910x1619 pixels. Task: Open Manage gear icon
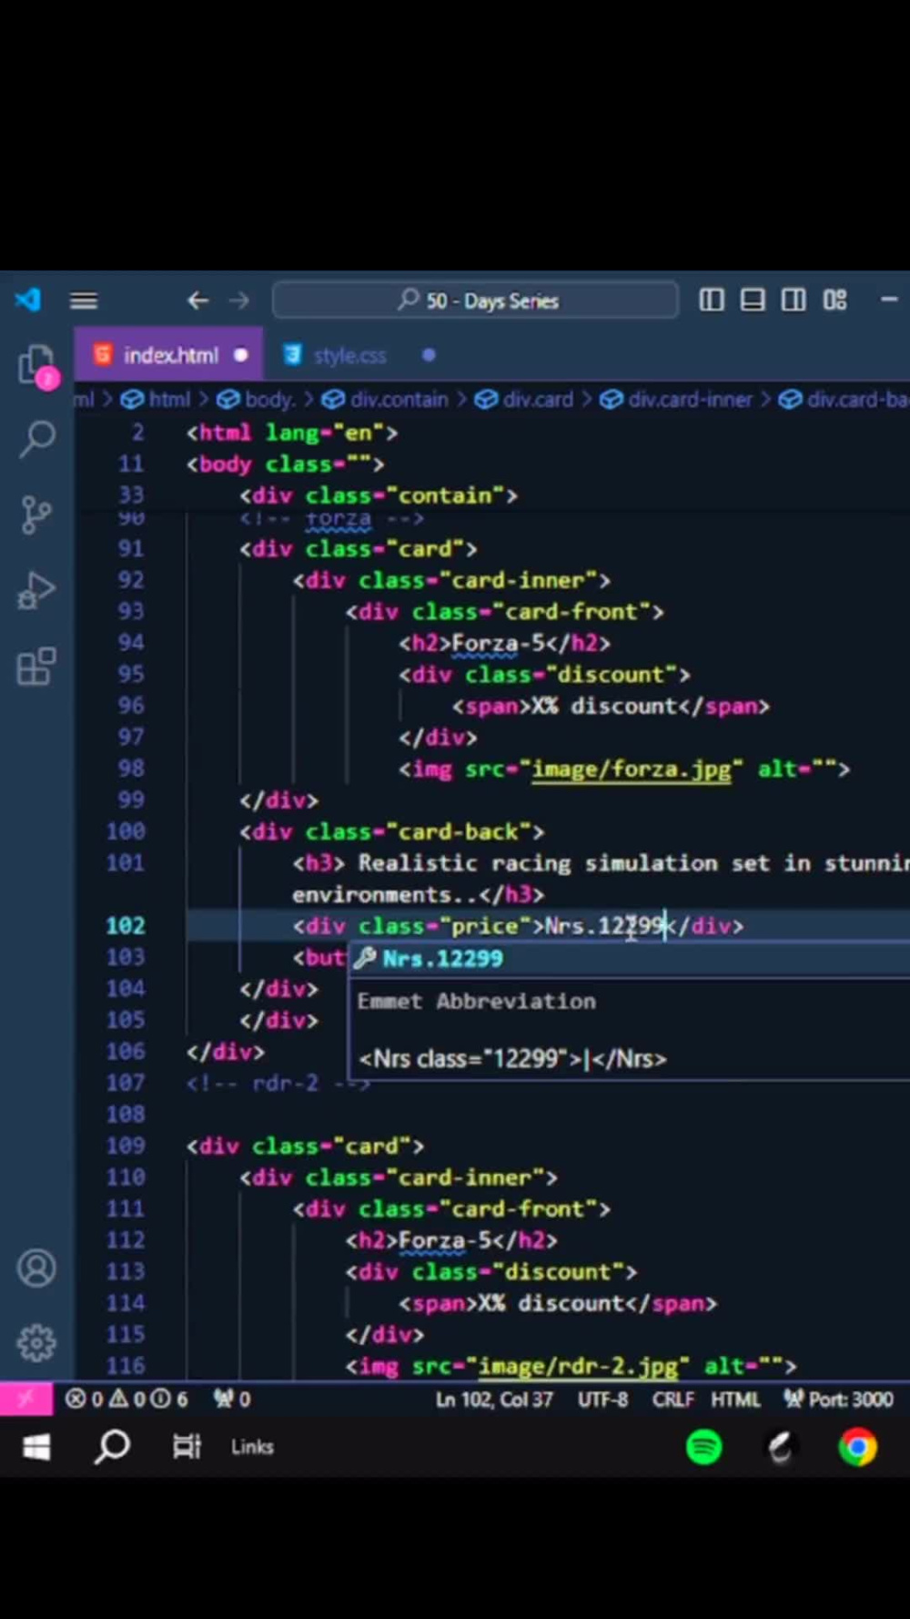[x=36, y=1342]
